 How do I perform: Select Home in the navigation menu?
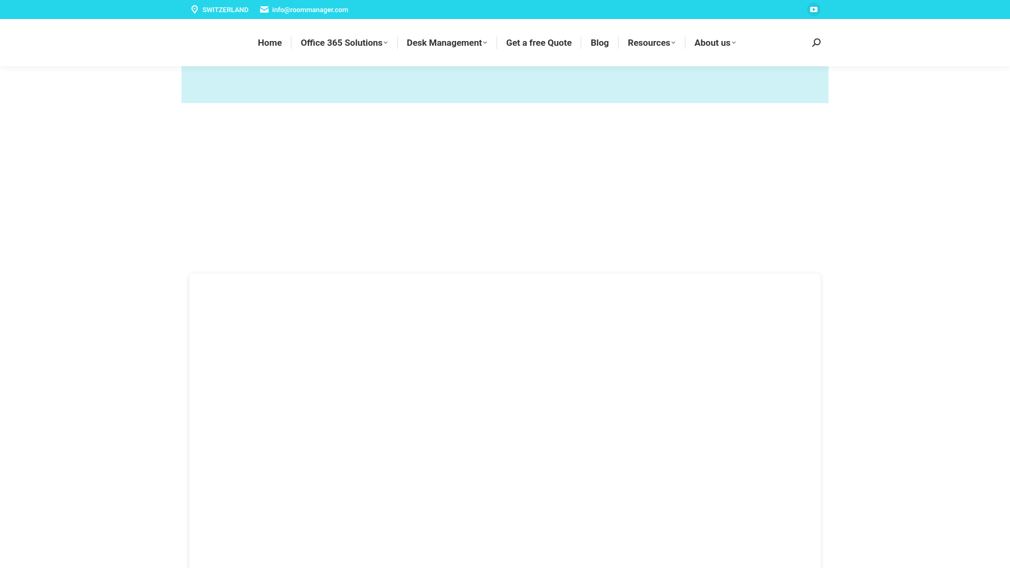[x=269, y=43]
